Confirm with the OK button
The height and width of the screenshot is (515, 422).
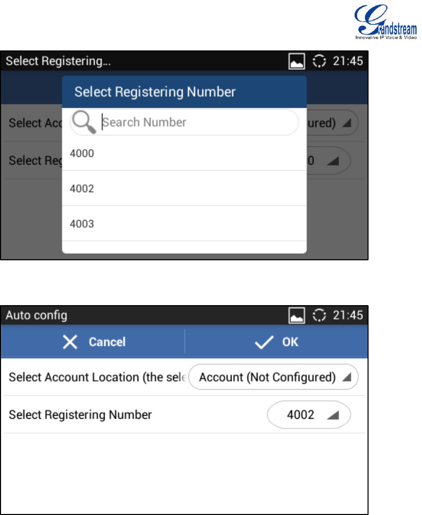click(x=276, y=342)
